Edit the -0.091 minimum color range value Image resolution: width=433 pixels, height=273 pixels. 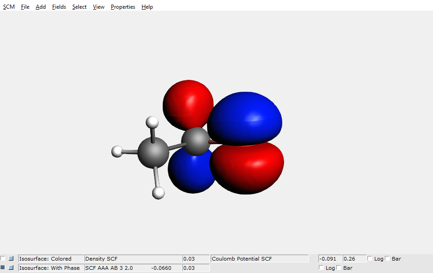(x=329, y=258)
